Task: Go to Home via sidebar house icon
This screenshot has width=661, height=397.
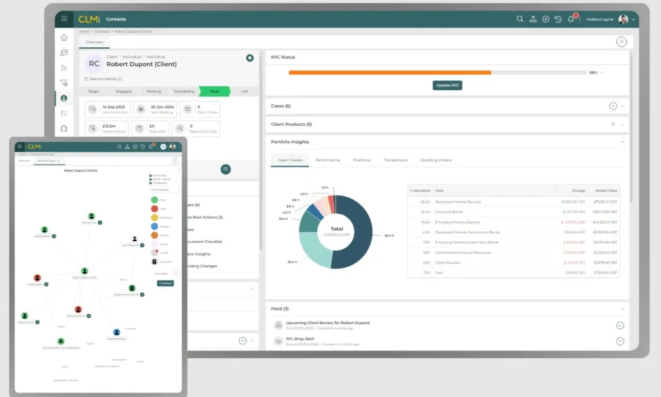Action: (x=64, y=37)
